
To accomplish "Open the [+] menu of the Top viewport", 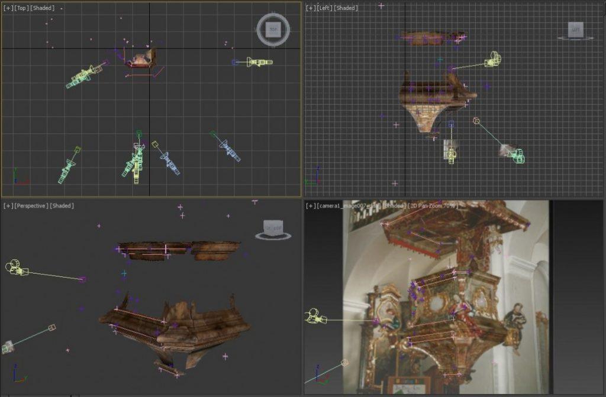I will click(x=7, y=8).
